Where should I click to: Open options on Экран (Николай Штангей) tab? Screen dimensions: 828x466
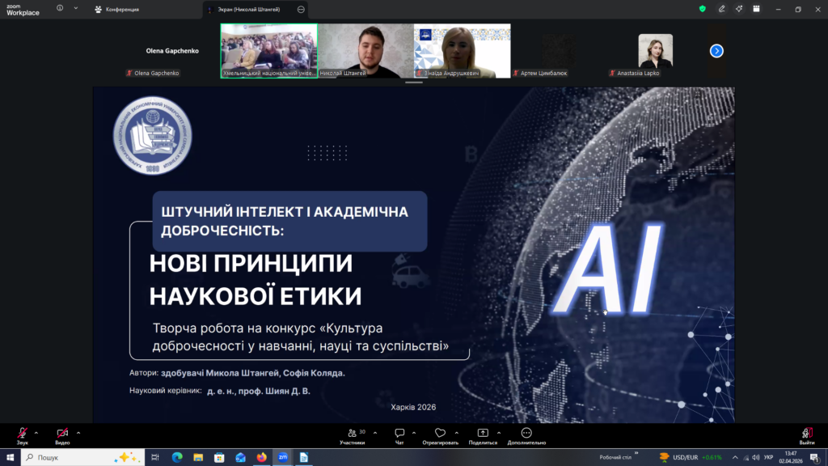302,9
